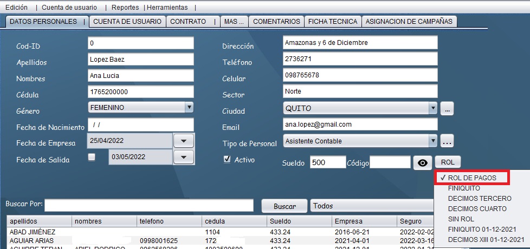Expand the Ciudad QUITO dropdown
The image size is (530, 249).
click(432, 108)
